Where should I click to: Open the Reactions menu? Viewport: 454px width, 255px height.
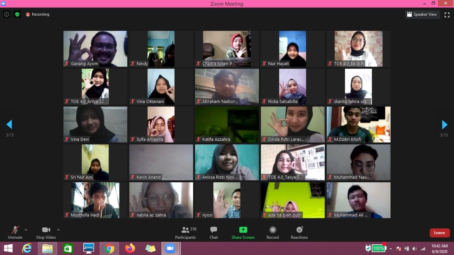click(x=299, y=233)
